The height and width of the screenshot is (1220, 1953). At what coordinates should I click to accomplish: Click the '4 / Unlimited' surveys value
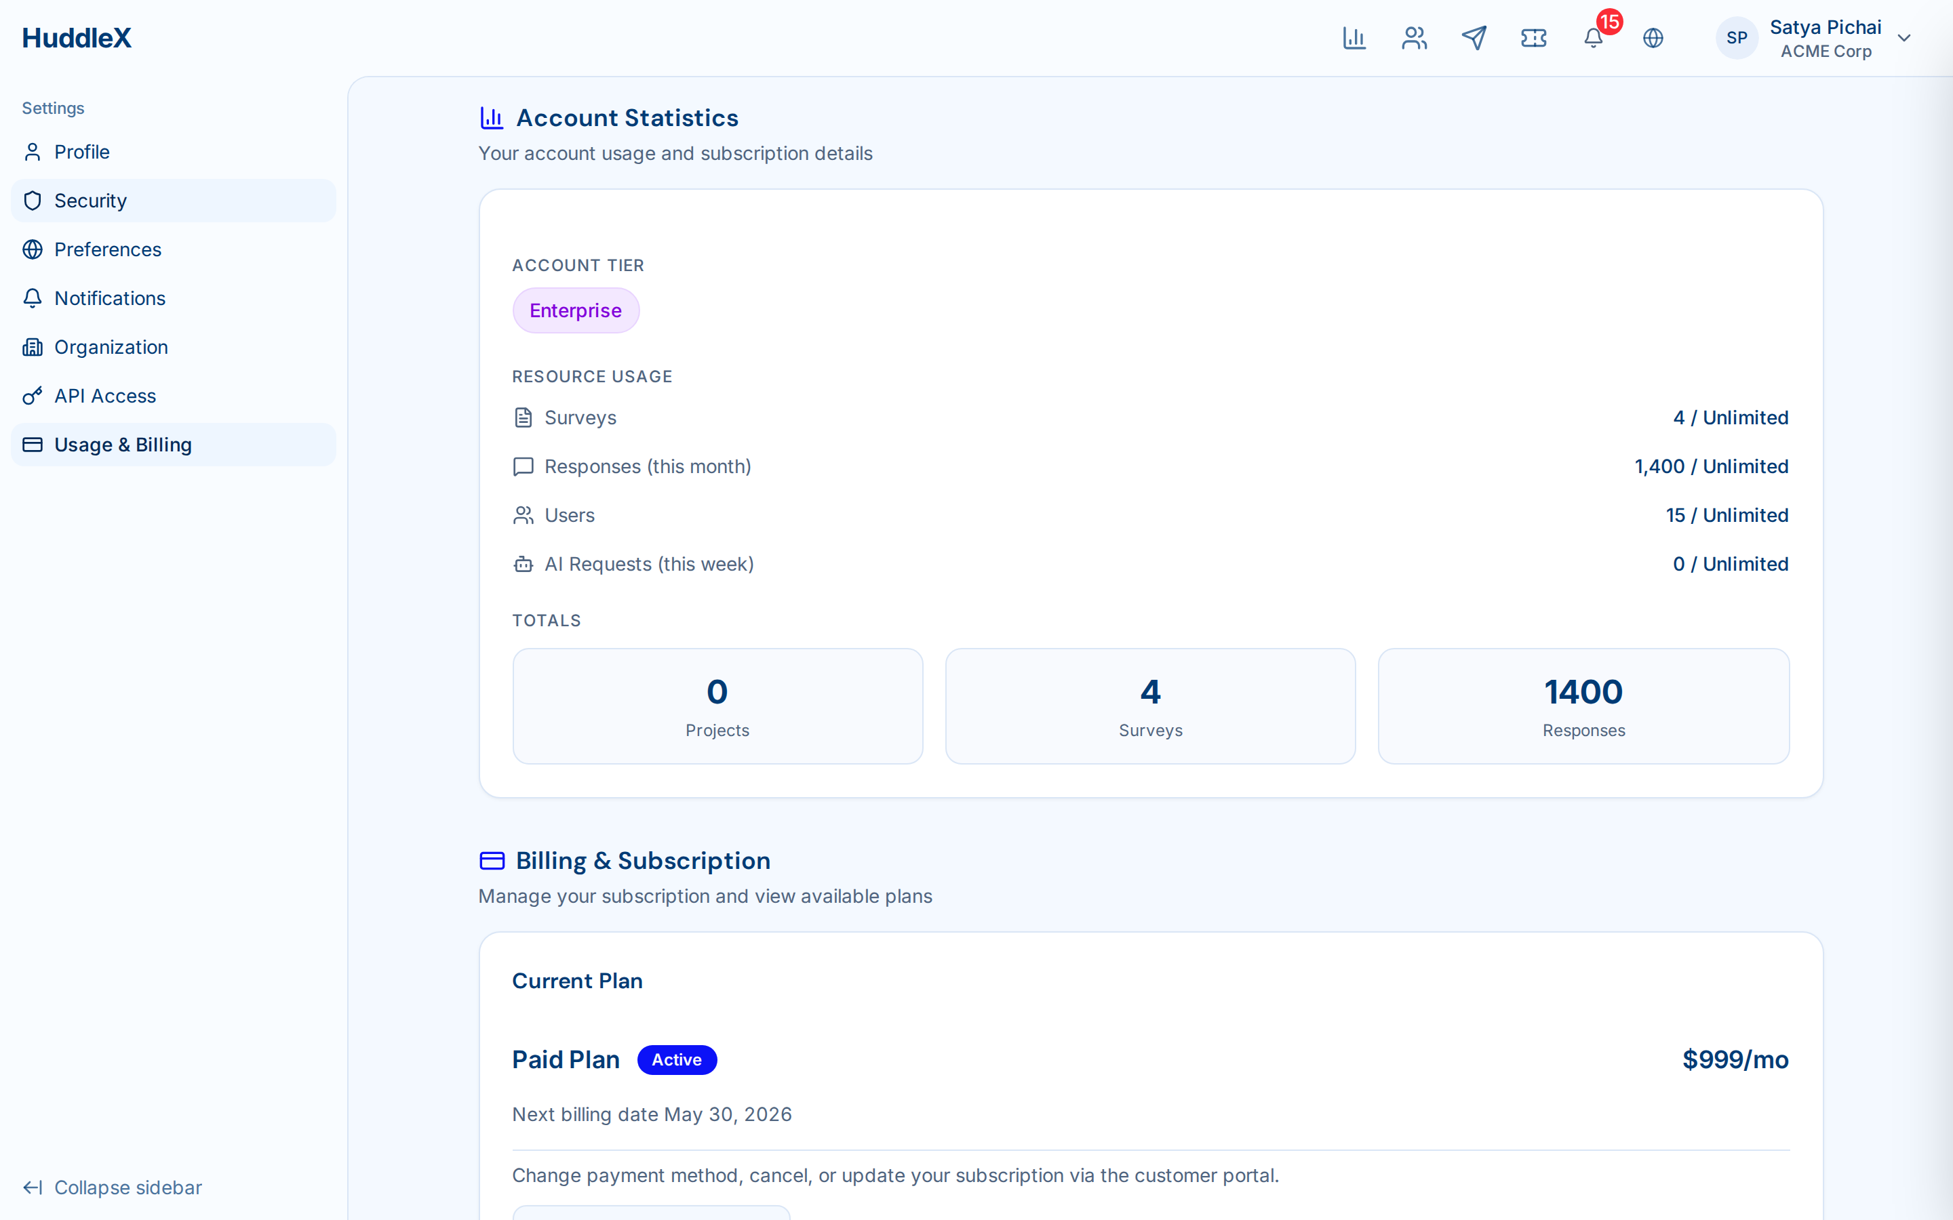1731,418
